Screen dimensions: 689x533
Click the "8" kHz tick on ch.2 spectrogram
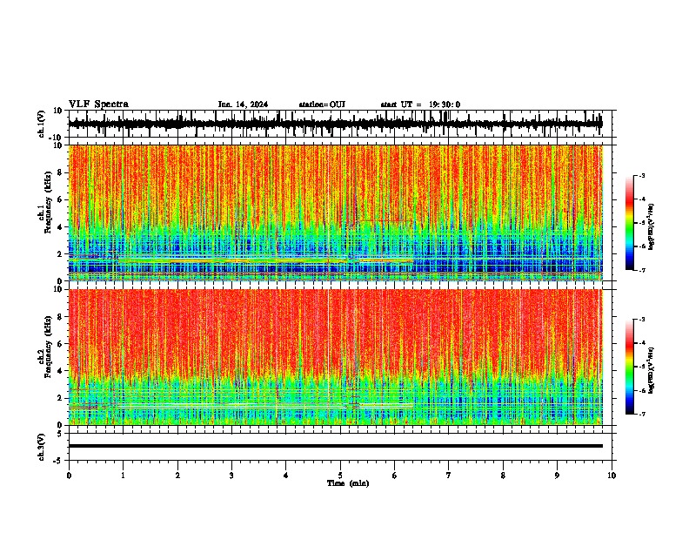pyautogui.click(x=61, y=317)
